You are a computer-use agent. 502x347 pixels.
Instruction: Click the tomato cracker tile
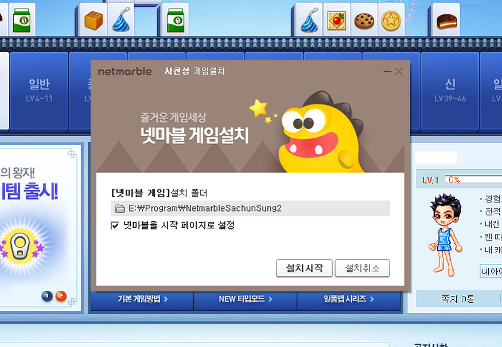[x=337, y=21]
